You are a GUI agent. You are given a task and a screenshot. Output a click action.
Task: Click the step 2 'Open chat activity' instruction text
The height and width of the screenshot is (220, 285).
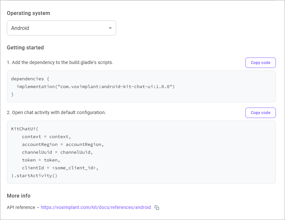pos(56,112)
